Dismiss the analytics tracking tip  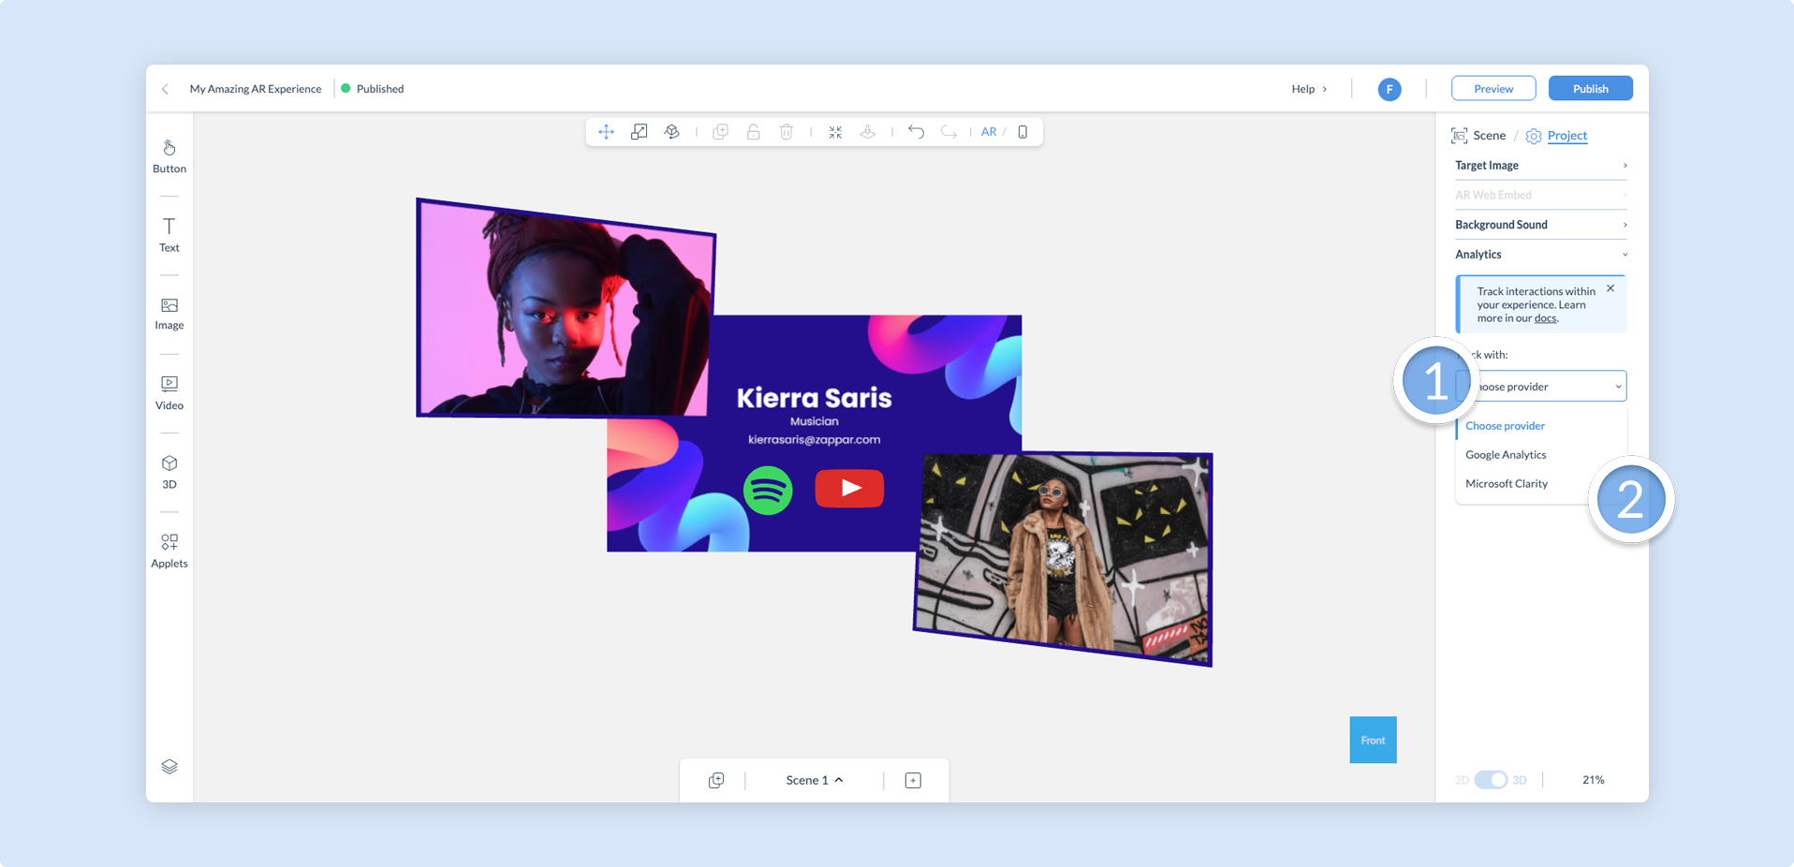[x=1610, y=288]
